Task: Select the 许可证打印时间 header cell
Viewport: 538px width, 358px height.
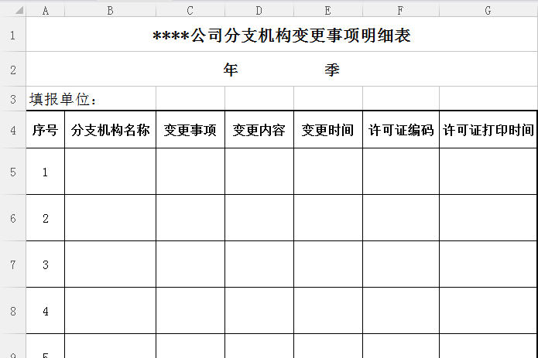Action: click(x=488, y=130)
